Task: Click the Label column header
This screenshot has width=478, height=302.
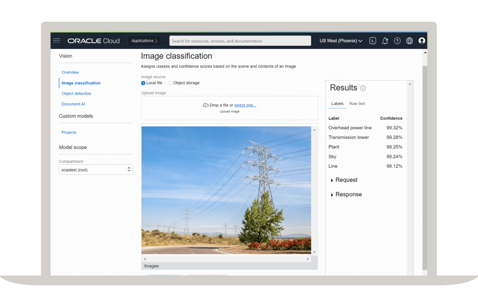Action: click(334, 118)
